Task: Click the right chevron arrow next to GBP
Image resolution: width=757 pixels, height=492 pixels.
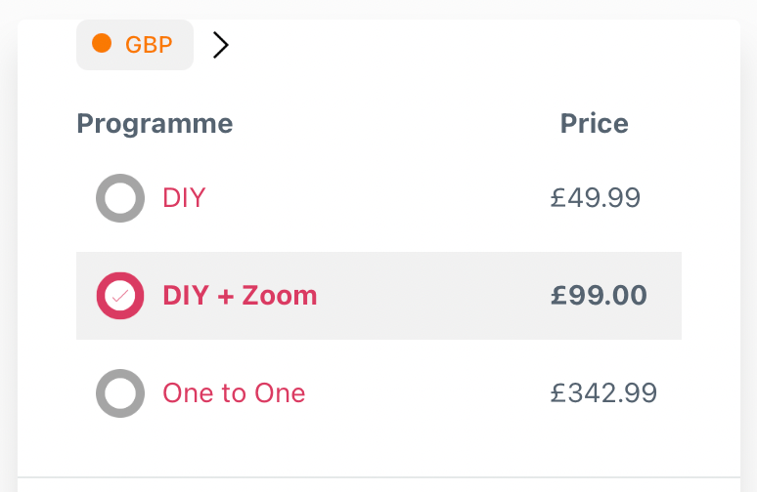Action: pyautogui.click(x=221, y=45)
